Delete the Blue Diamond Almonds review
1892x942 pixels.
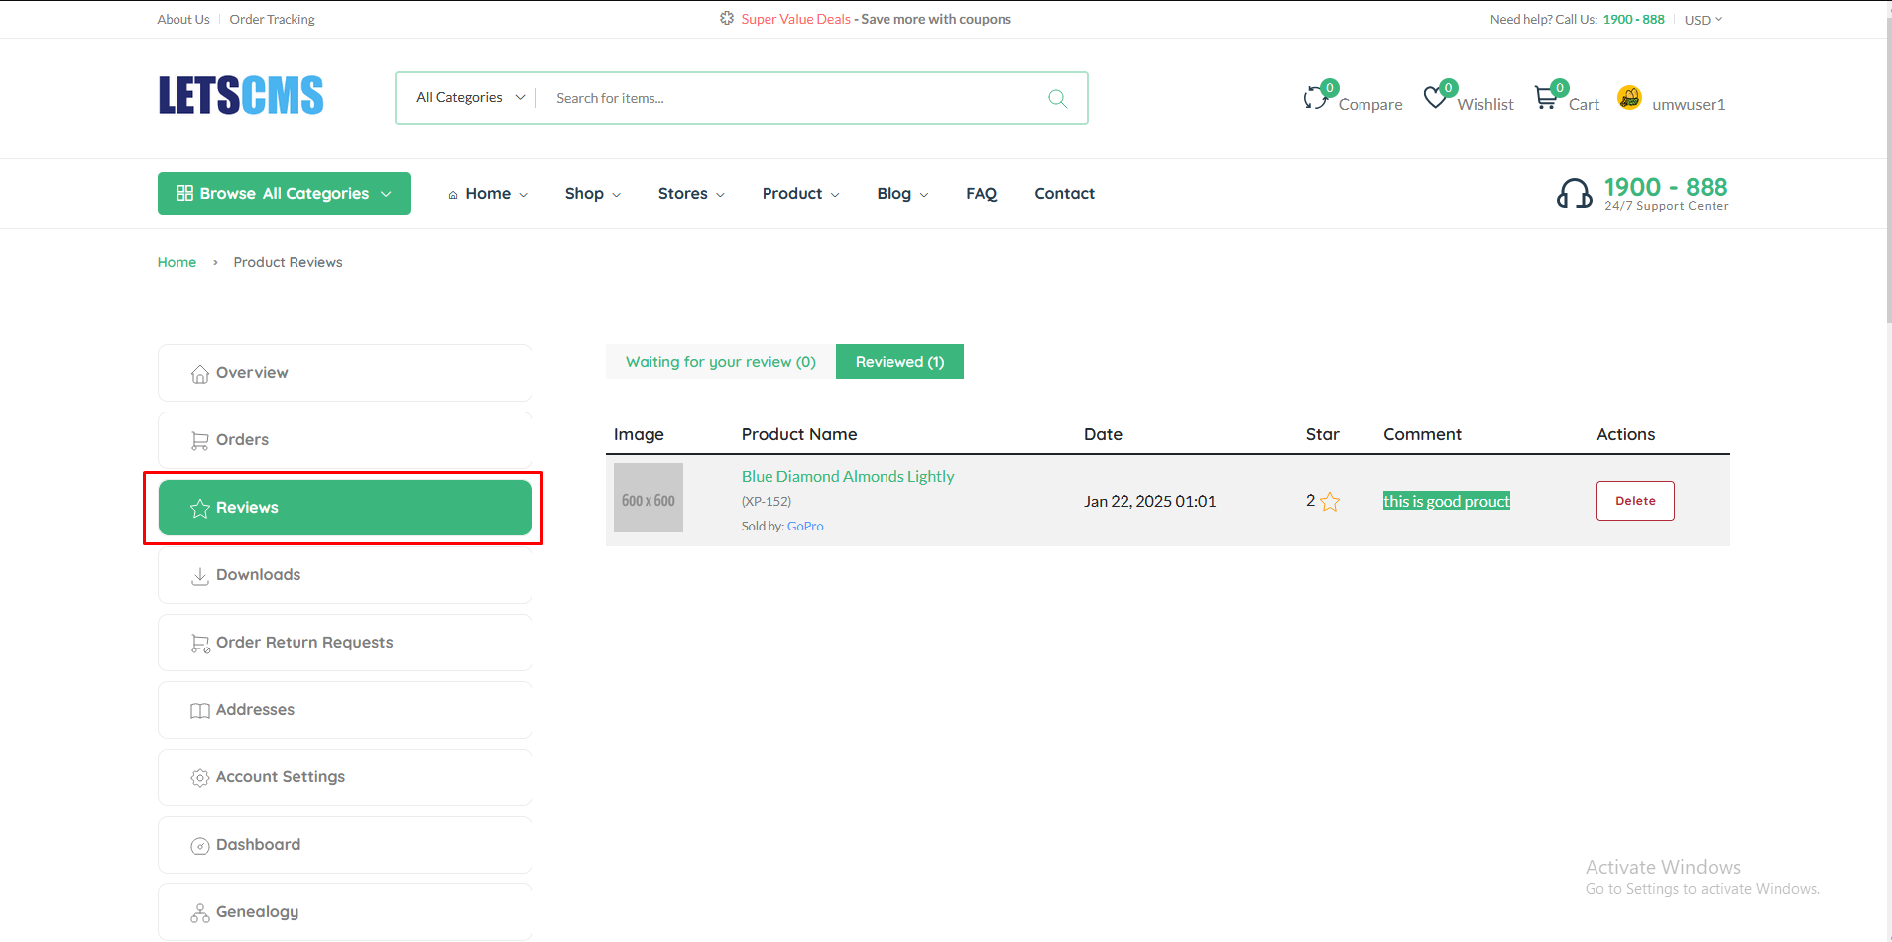pyautogui.click(x=1634, y=501)
